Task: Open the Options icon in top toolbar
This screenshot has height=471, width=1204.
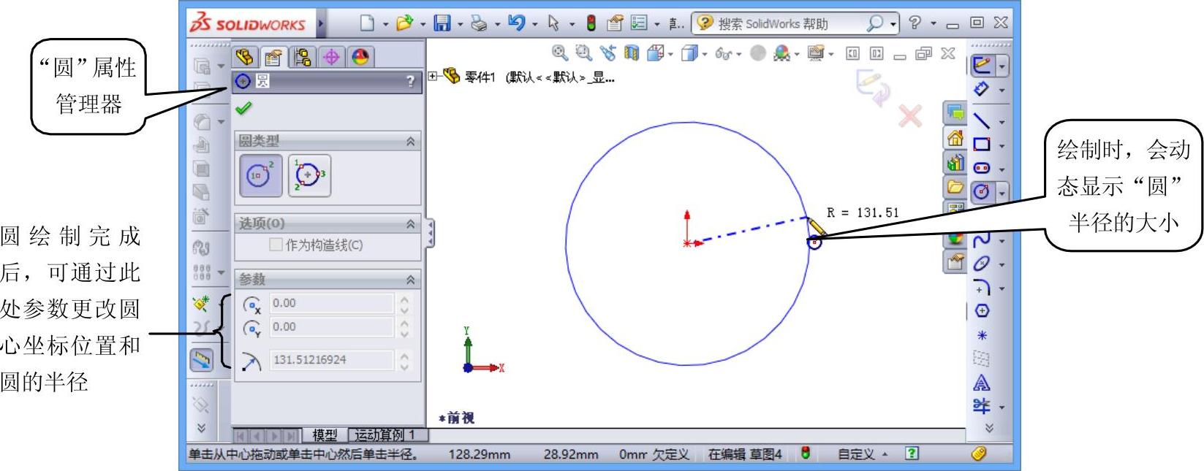Action: coord(639,23)
